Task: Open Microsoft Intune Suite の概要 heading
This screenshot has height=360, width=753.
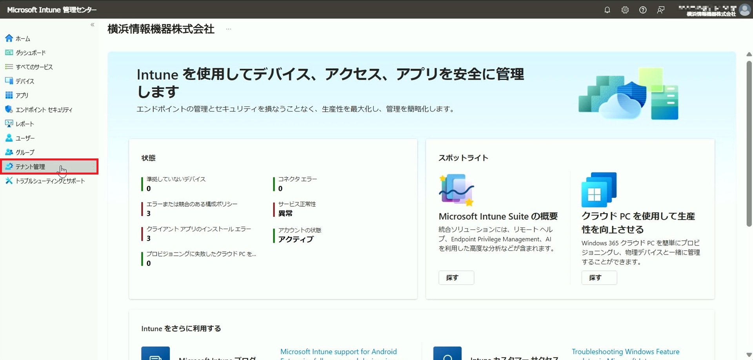Action: (x=498, y=216)
